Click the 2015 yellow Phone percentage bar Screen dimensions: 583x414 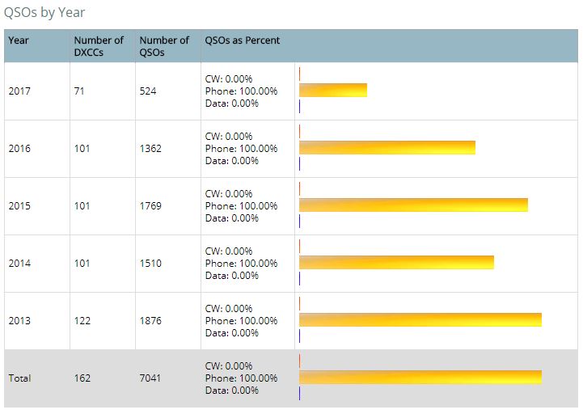413,205
